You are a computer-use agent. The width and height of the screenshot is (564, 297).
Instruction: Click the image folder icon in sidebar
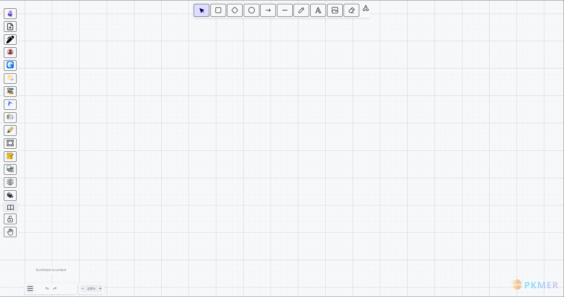coord(10,79)
